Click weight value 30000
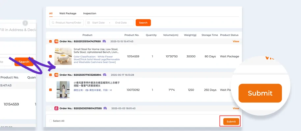This screenshot has height=131, width=301. (191, 56)
